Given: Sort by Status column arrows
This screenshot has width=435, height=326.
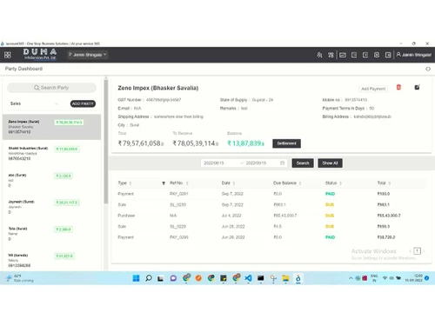Looking at the screenshot, I should pyautogui.click(x=340, y=183).
